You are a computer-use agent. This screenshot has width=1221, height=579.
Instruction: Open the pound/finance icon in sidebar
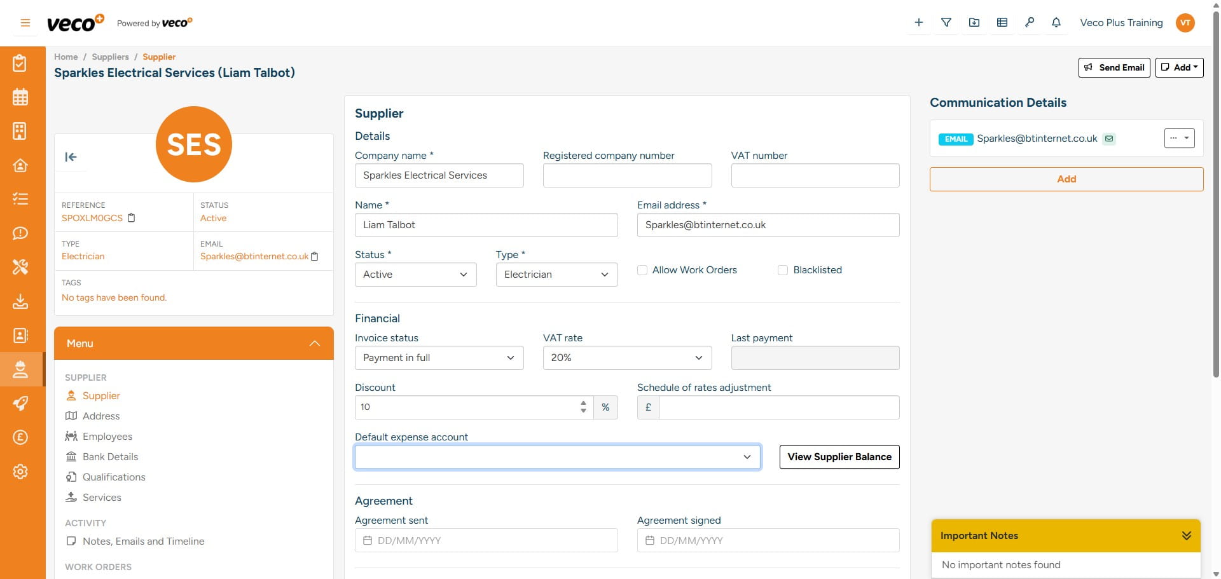[x=20, y=437]
